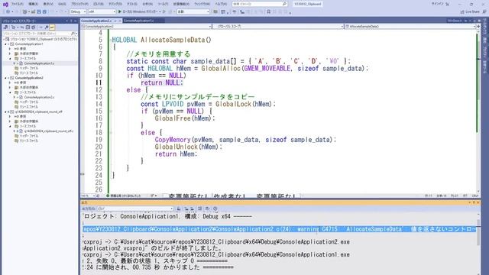
Task: Open the デバッグ menu
Action: point(115,4)
